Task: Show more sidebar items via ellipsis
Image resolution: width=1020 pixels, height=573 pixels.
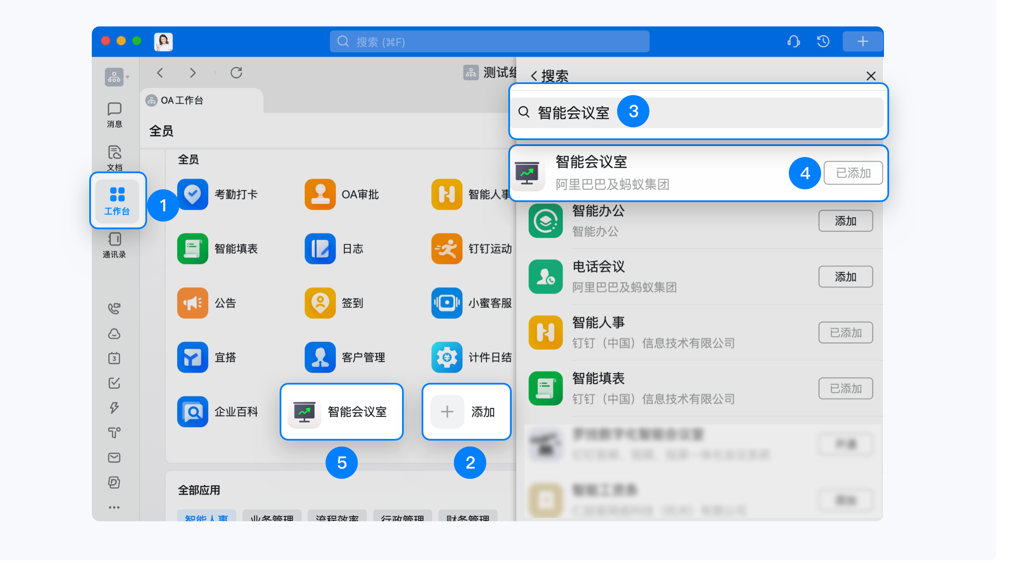Action: [114, 507]
